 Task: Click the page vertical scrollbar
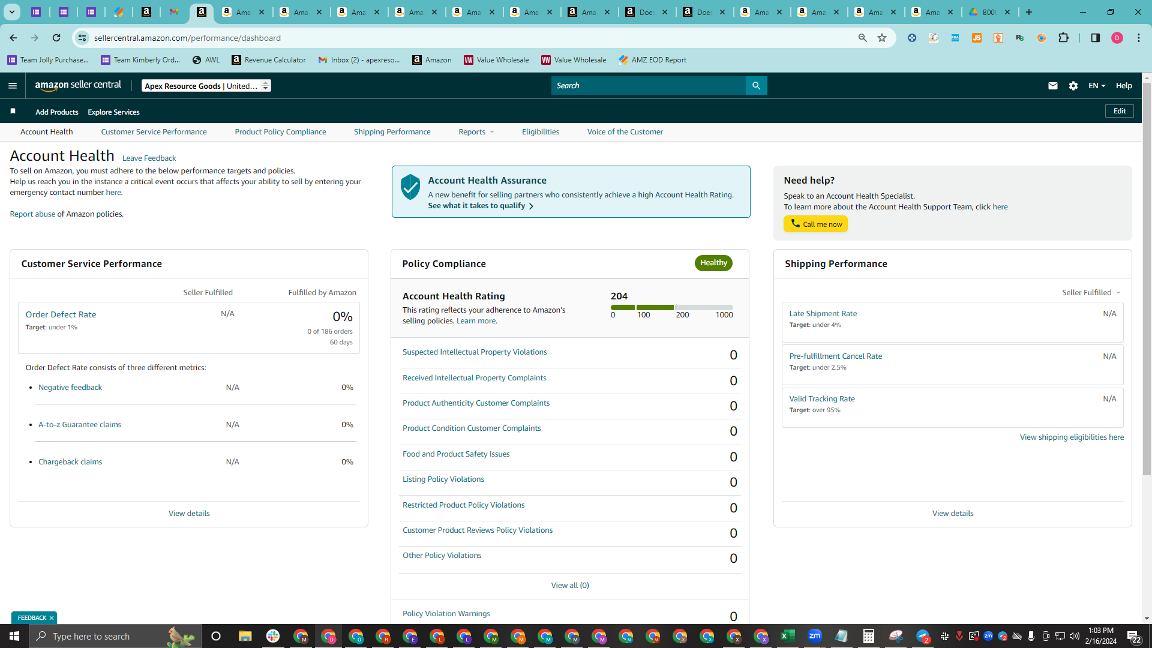click(x=1147, y=279)
